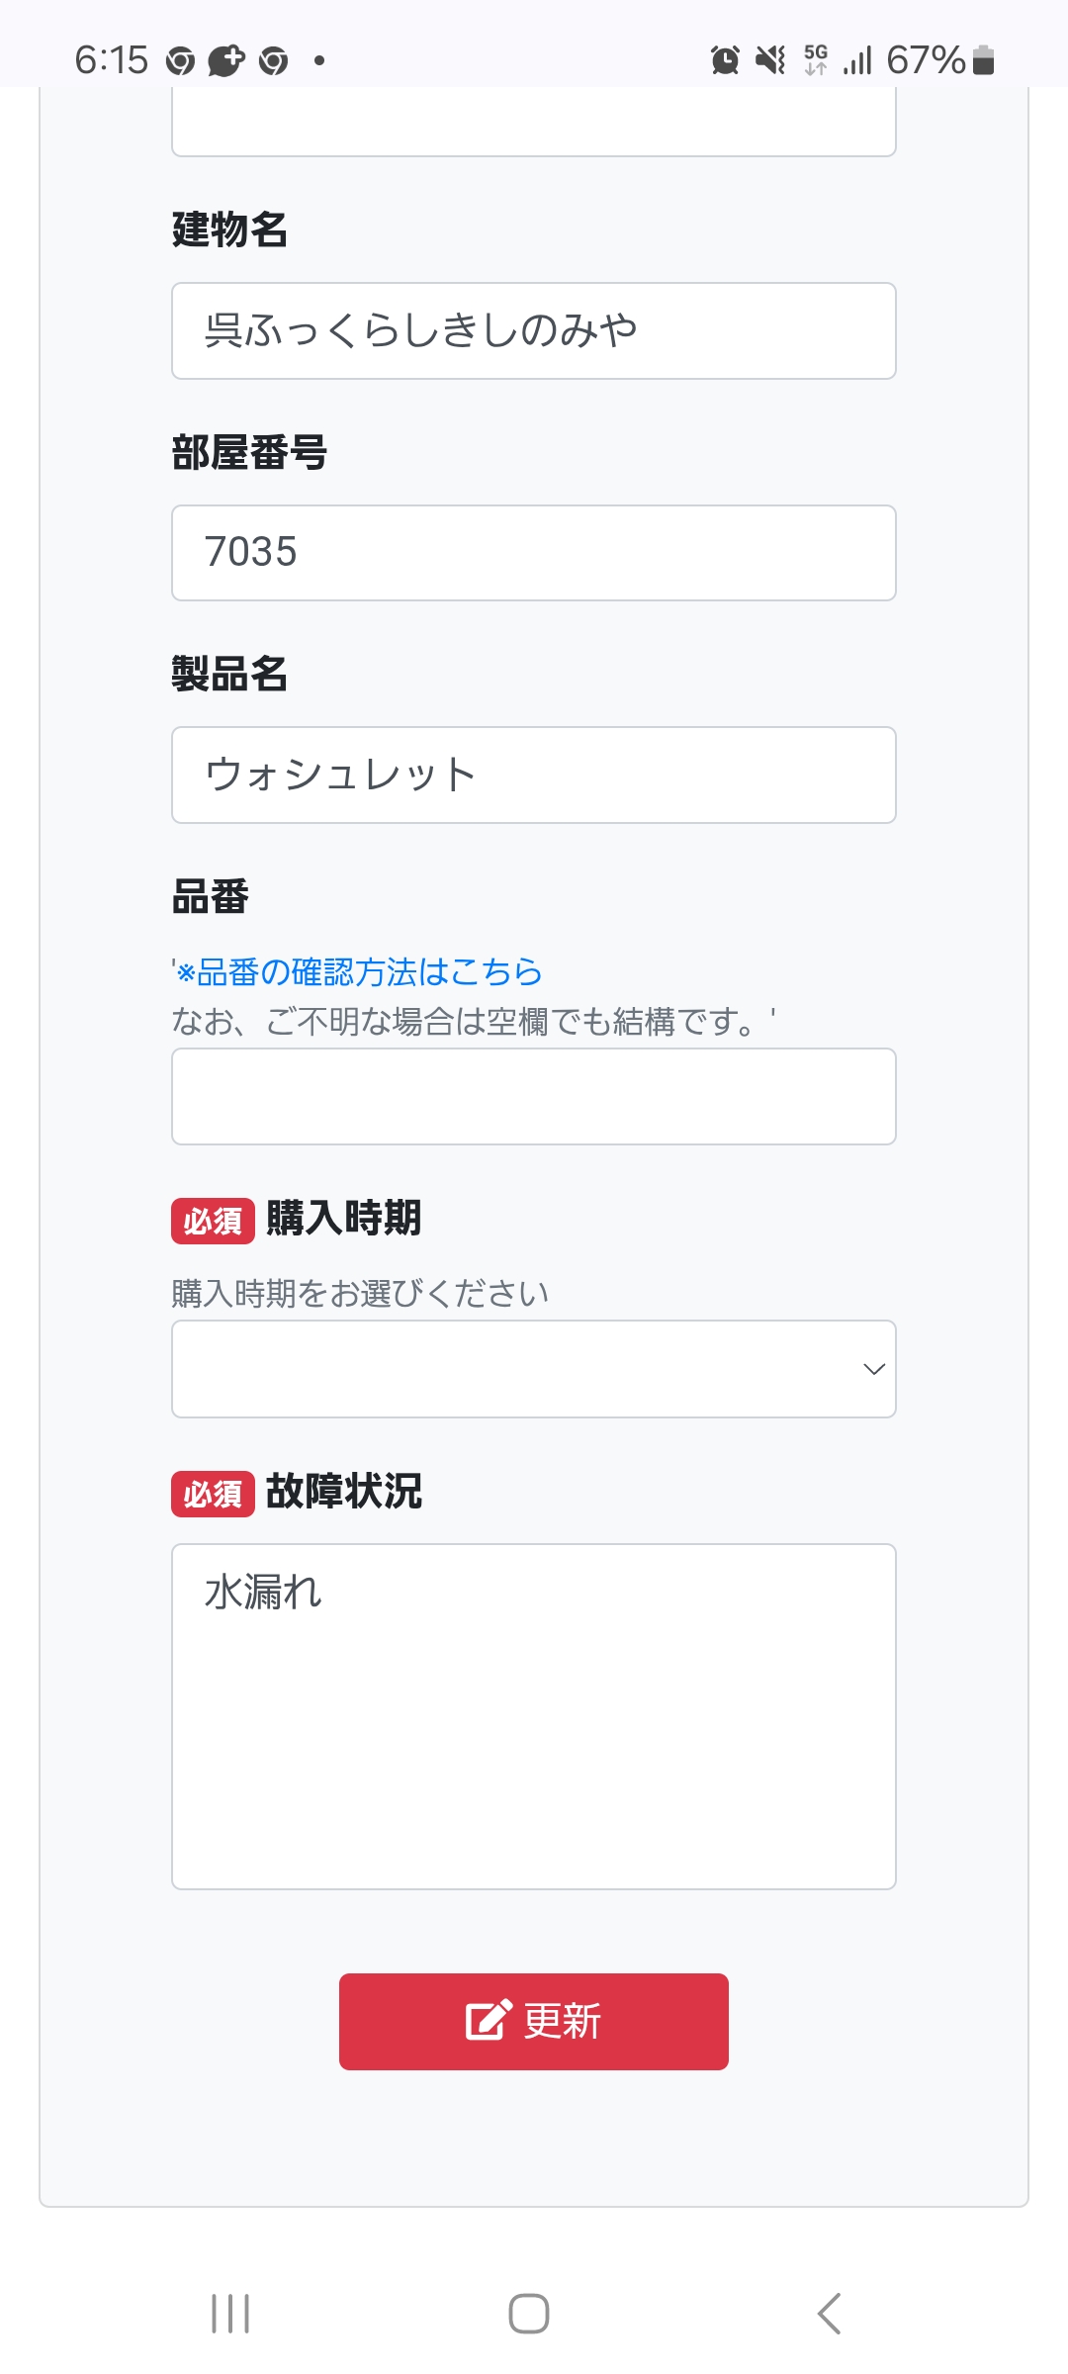This screenshot has width=1068, height=2374.
Task: Click the empty 品番 input field
Action: pyautogui.click(x=534, y=1096)
